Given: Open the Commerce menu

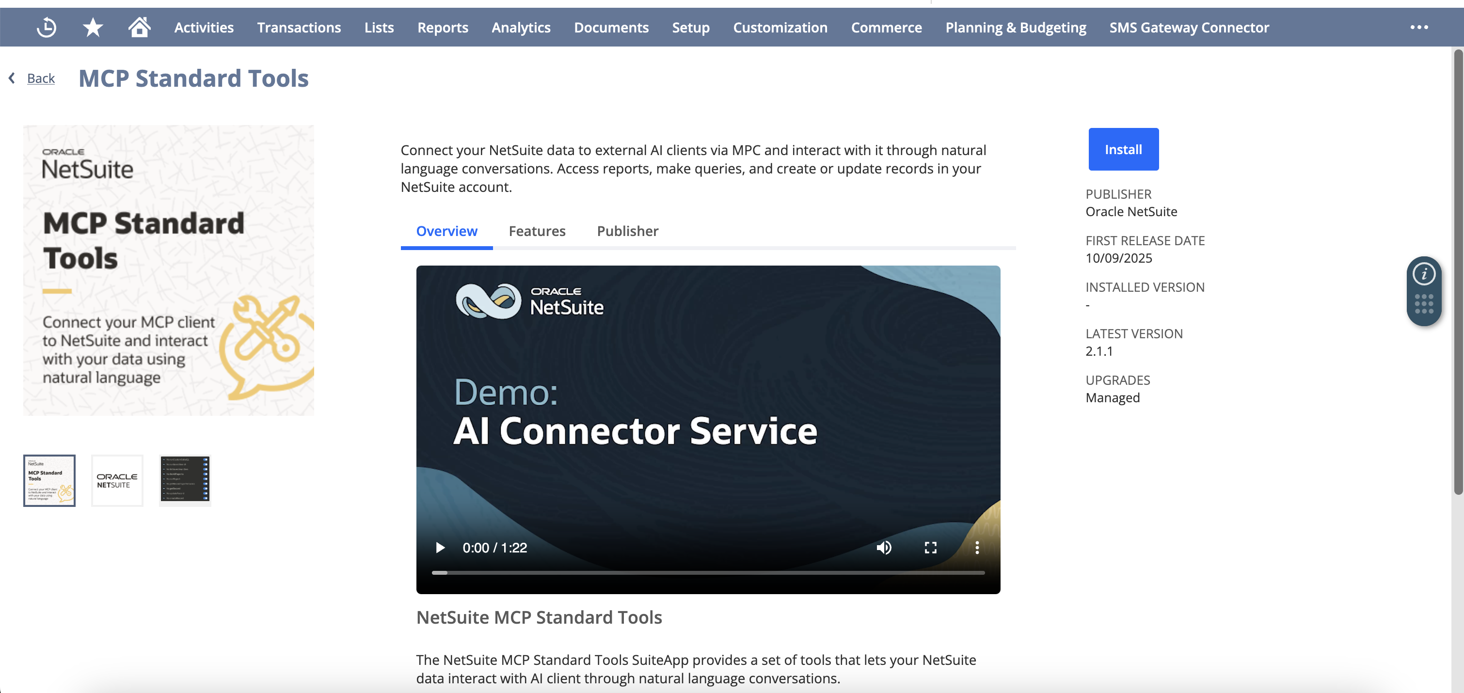Looking at the screenshot, I should (x=886, y=27).
